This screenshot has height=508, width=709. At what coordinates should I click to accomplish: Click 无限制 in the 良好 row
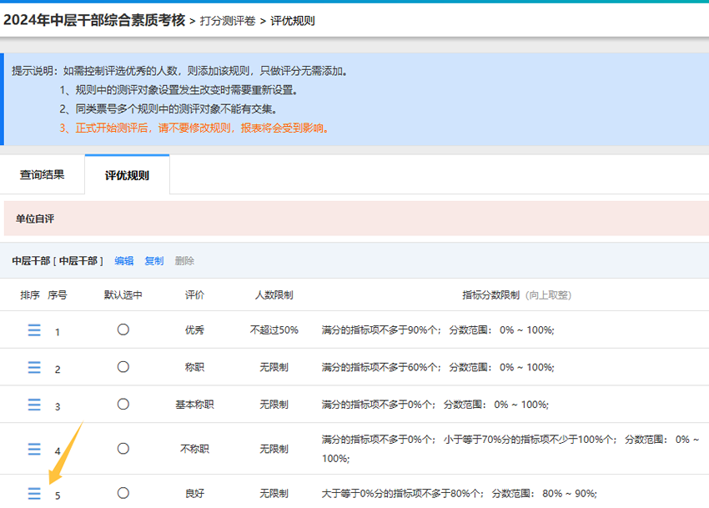pos(274,494)
